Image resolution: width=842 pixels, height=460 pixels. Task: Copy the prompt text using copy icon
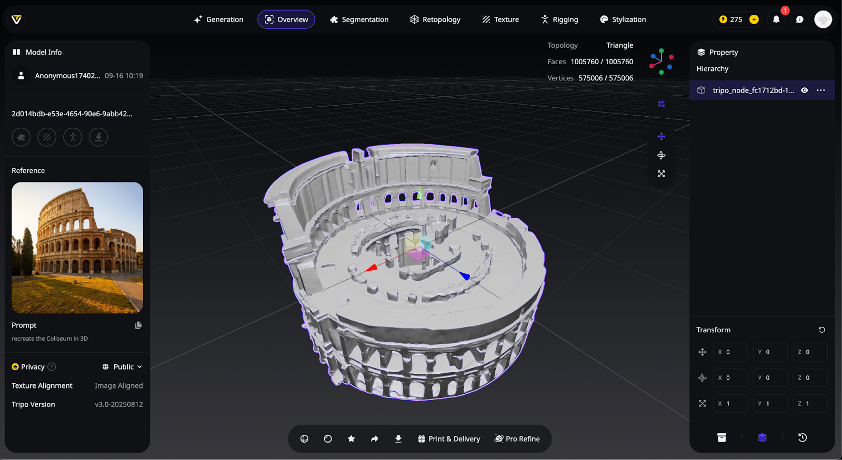[x=138, y=325]
